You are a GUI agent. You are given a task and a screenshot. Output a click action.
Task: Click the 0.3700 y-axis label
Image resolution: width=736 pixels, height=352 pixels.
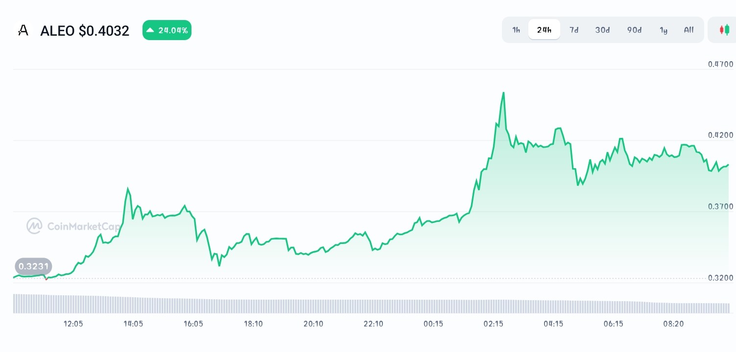tap(720, 207)
